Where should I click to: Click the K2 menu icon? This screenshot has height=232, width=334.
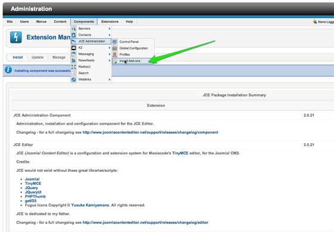74,48
